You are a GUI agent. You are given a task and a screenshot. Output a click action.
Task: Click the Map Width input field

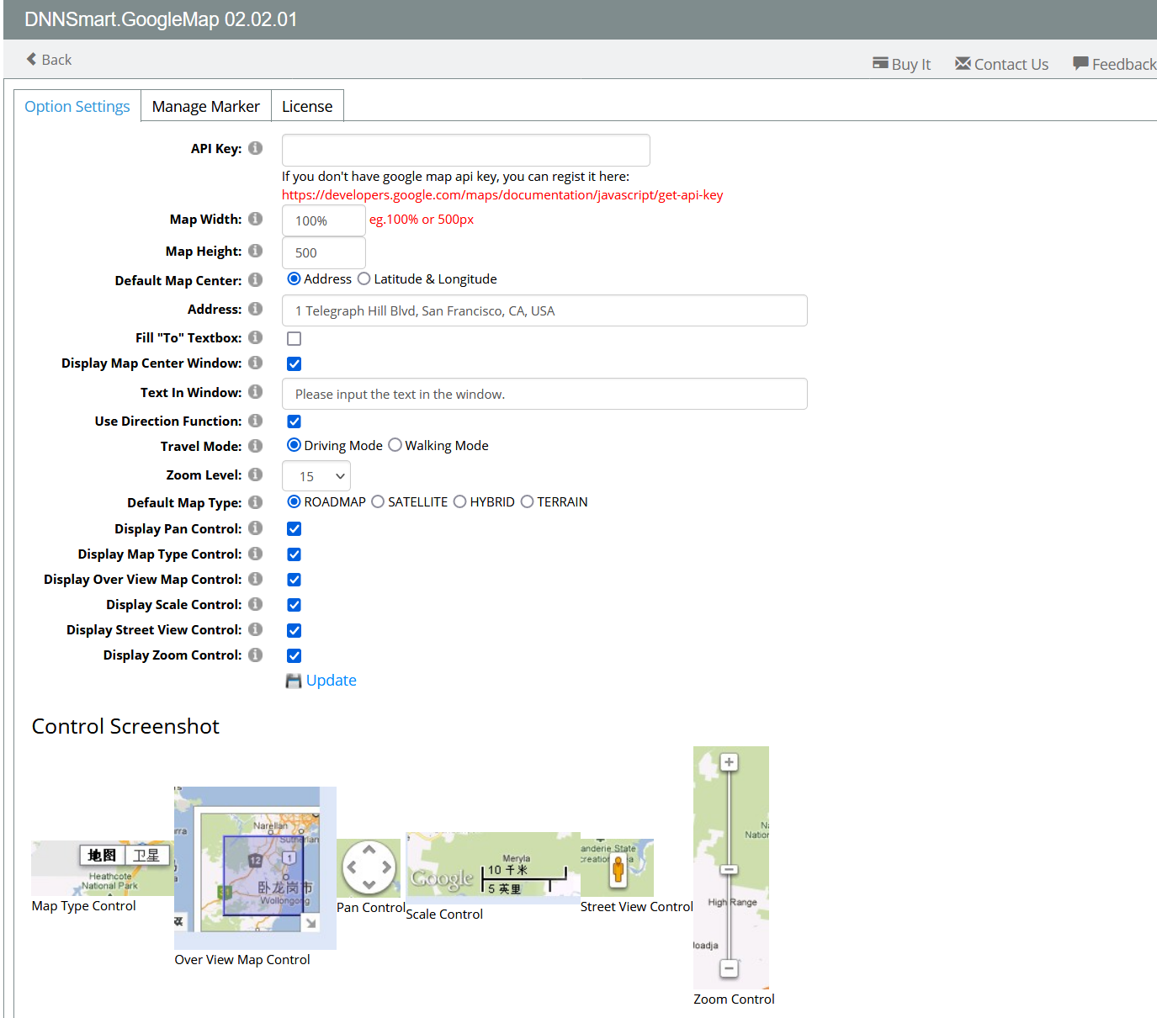pos(324,220)
